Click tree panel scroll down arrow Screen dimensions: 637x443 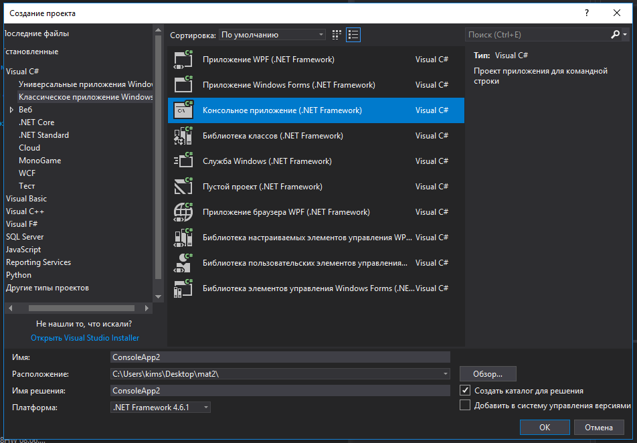(159, 297)
